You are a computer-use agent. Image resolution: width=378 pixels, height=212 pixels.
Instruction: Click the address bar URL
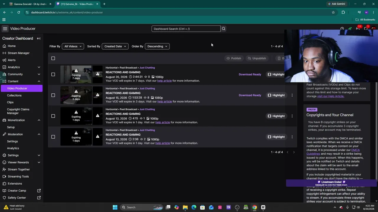click(67, 12)
